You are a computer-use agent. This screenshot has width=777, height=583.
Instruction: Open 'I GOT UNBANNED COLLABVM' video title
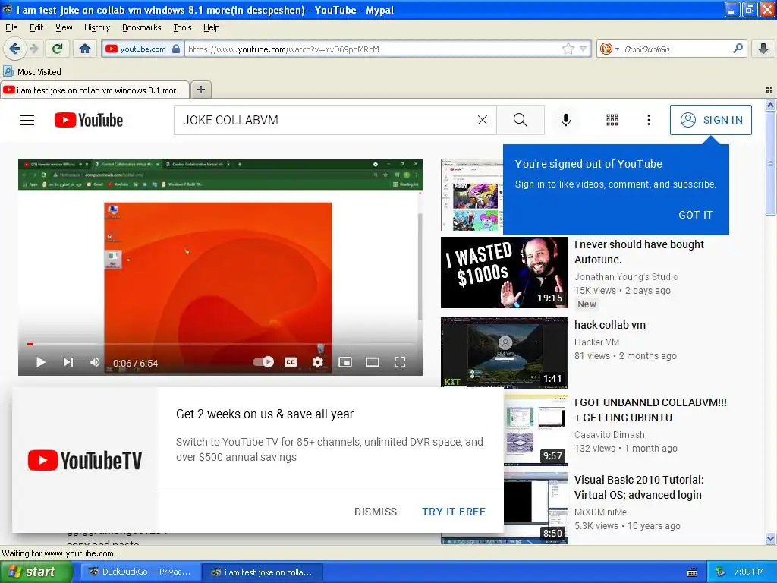[650, 410]
